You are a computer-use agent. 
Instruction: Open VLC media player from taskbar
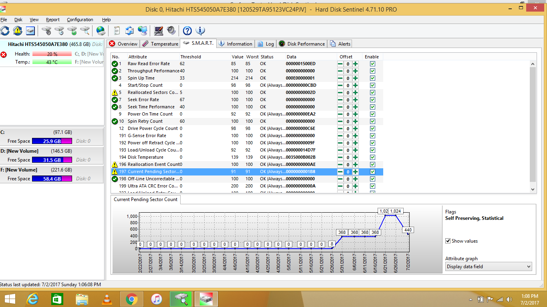107,299
